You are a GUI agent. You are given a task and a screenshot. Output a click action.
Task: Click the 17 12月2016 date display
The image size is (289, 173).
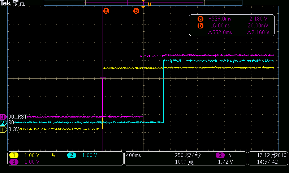coord(272,155)
